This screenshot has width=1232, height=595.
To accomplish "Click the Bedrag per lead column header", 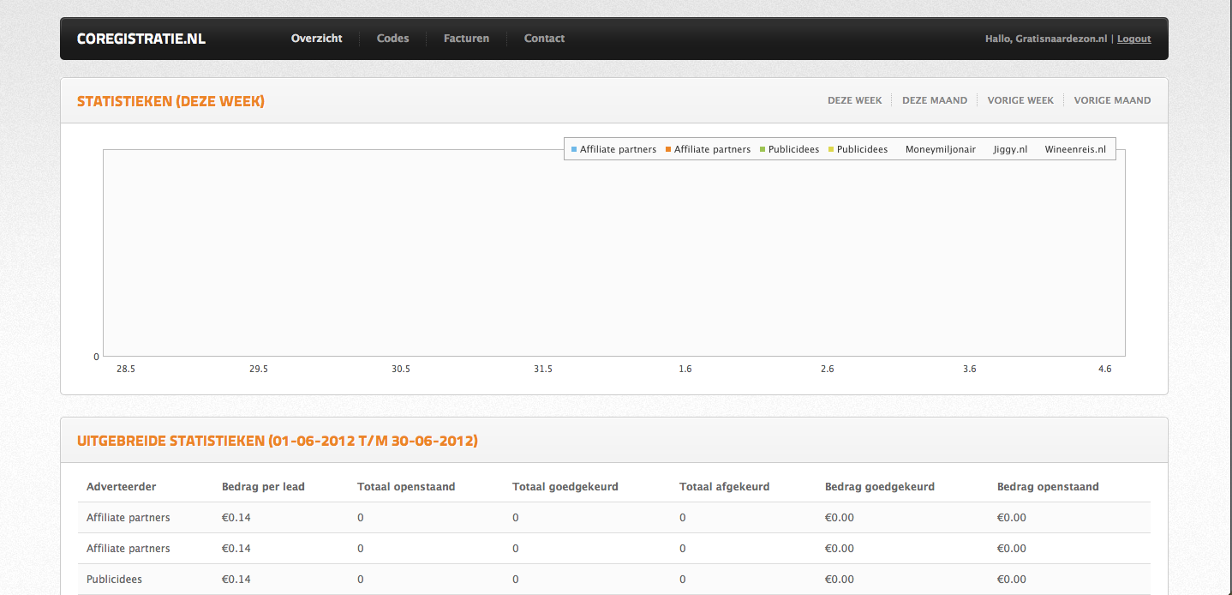I will [x=263, y=486].
